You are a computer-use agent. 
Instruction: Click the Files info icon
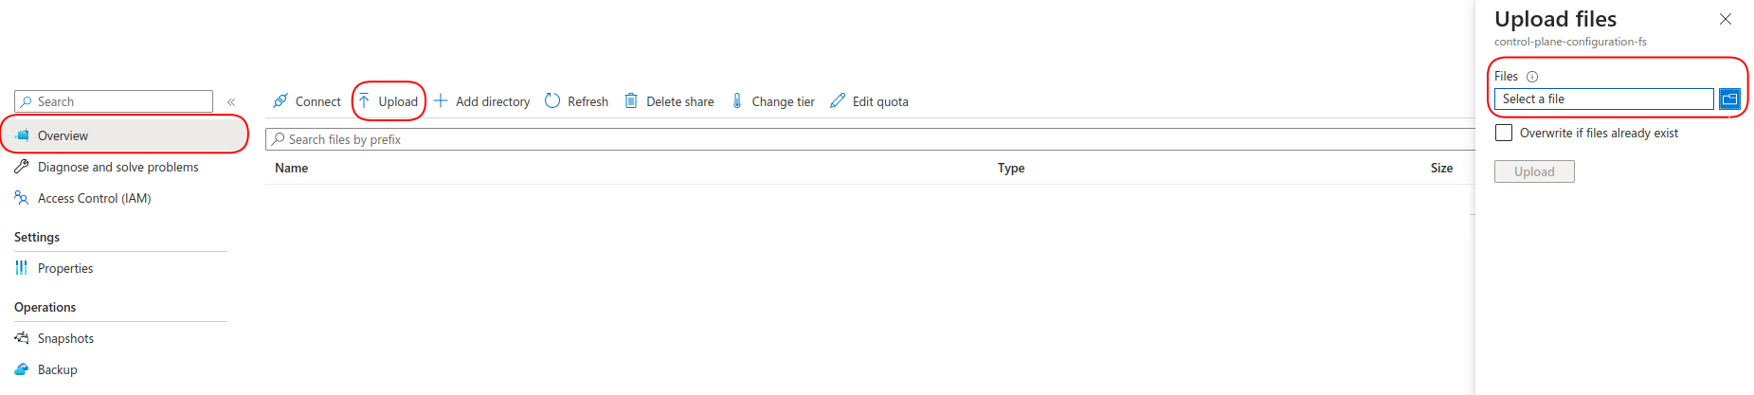click(1532, 77)
